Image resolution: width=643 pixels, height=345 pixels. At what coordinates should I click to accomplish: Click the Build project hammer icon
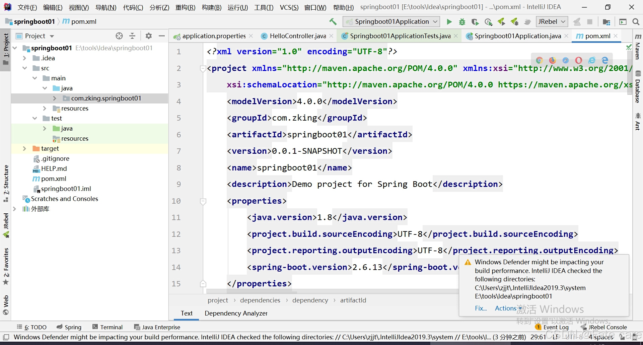click(333, 22)
